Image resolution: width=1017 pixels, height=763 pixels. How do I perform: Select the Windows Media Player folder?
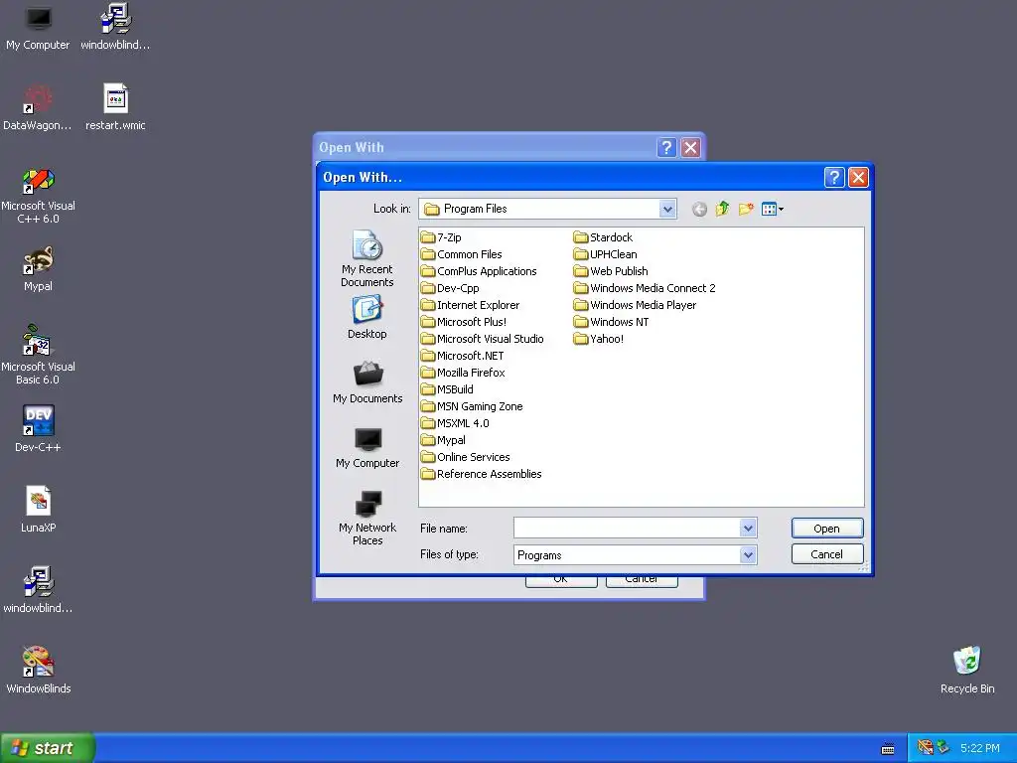tap(635, 305)
